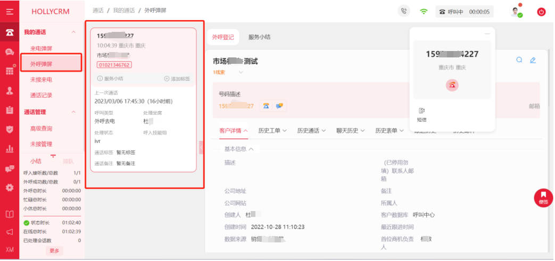Viewport: 555px width, 261px height.
Task: Click the 服务小结 info link in call card
Action: pyautogui.click(x=110, y=79)
